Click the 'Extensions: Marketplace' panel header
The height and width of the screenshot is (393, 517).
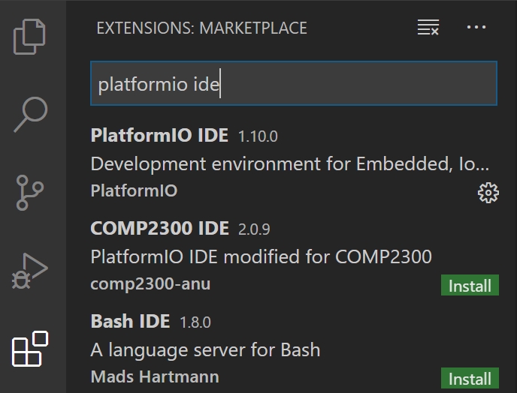coord(201,28)
